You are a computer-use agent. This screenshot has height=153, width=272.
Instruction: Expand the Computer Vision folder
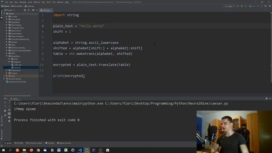click(7, 28)
